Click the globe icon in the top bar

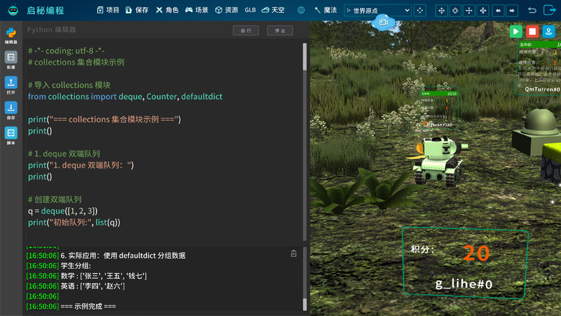tap(301, 10)
